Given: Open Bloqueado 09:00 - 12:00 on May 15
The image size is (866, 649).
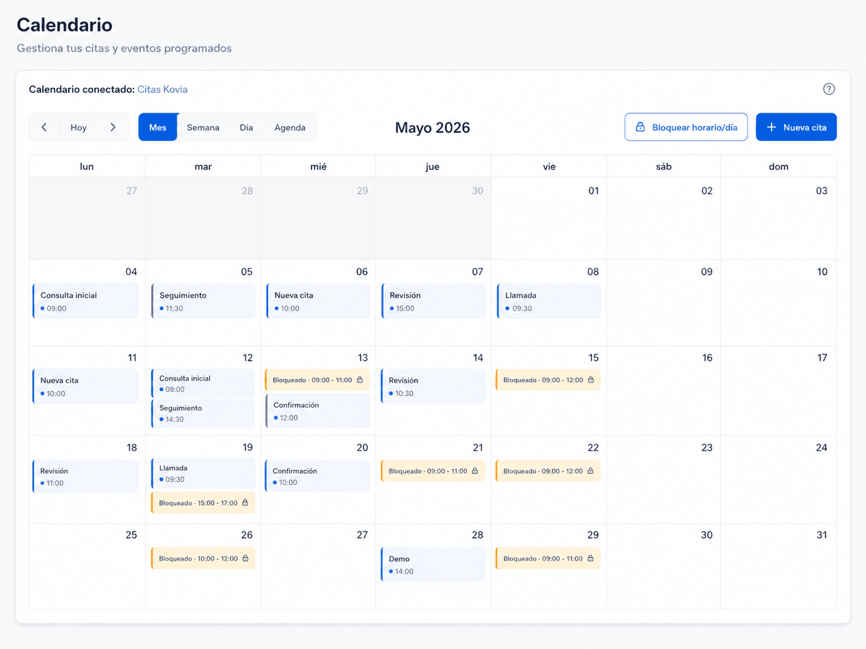Looking at the screenshot, I should pos(548,380).
